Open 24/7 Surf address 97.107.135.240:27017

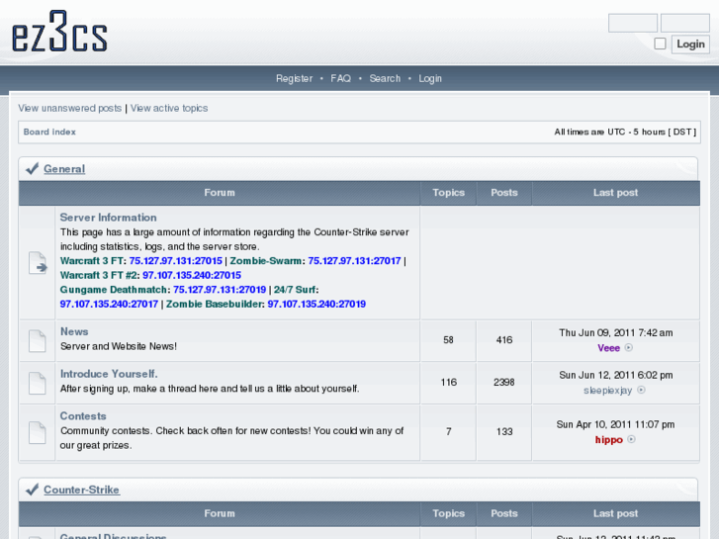pos(109,305)
